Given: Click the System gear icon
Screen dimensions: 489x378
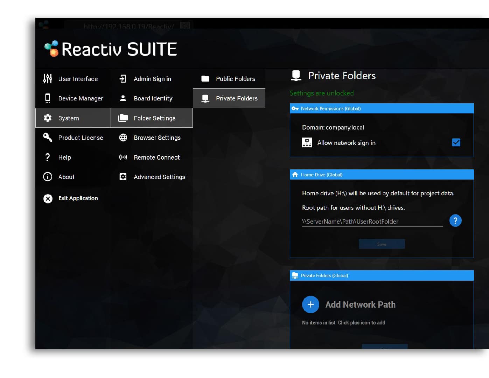Looking at the screenshot, I should click(x=48, y=118).
